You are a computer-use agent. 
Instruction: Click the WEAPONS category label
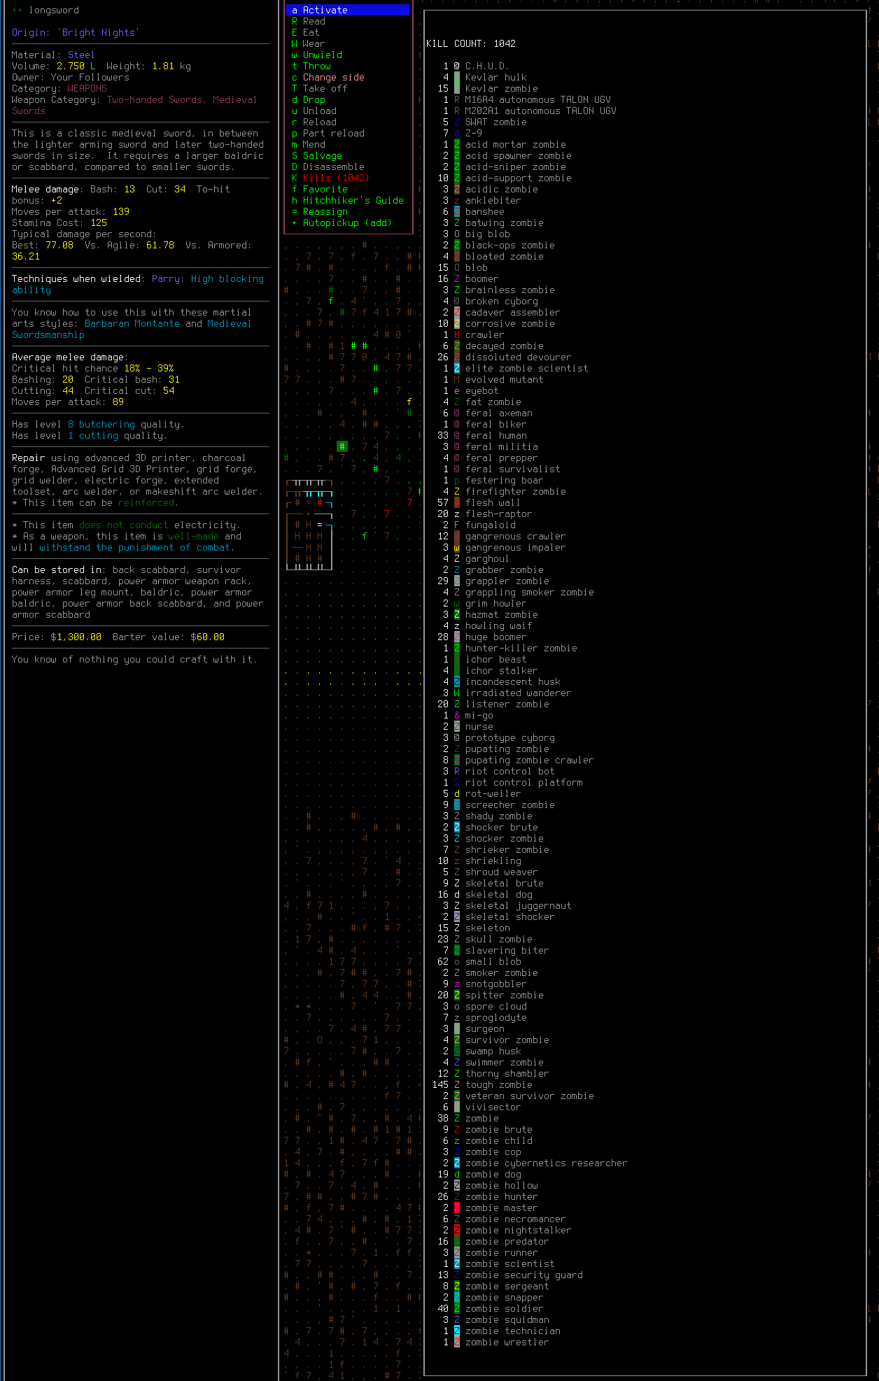pos(87,88)
